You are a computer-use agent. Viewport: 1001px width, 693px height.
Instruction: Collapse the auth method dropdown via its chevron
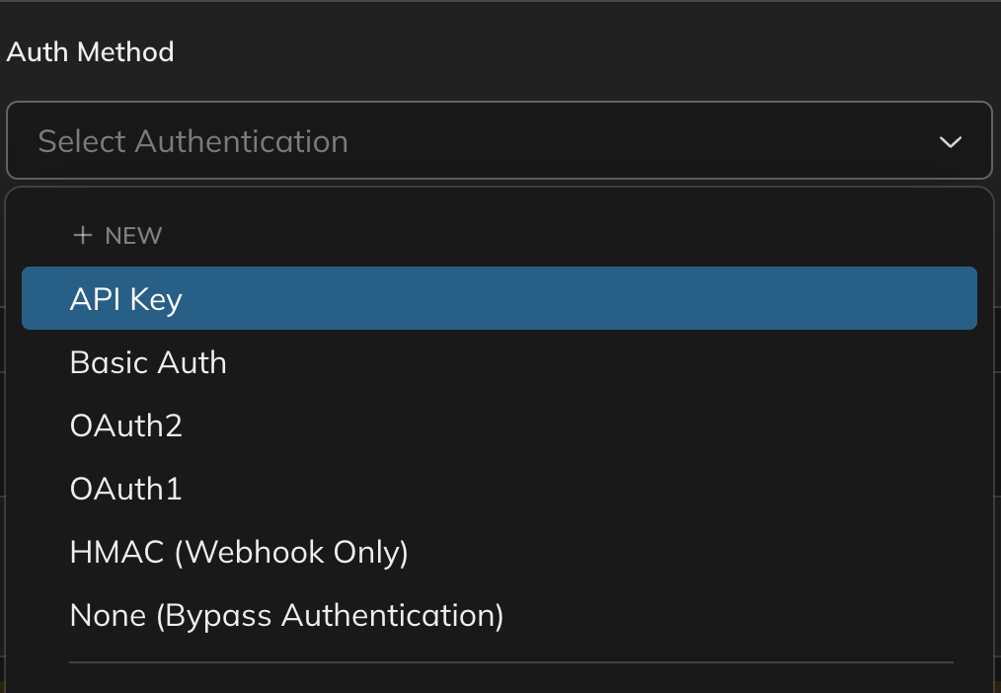click(951, 142)
